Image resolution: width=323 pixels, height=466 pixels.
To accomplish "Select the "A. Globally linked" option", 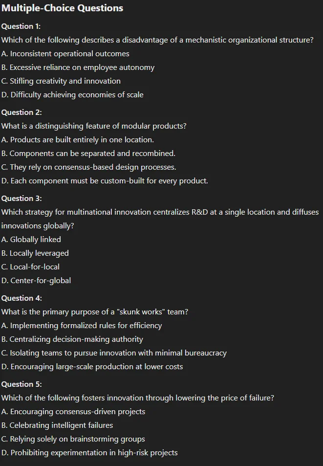I will point(31,240).
